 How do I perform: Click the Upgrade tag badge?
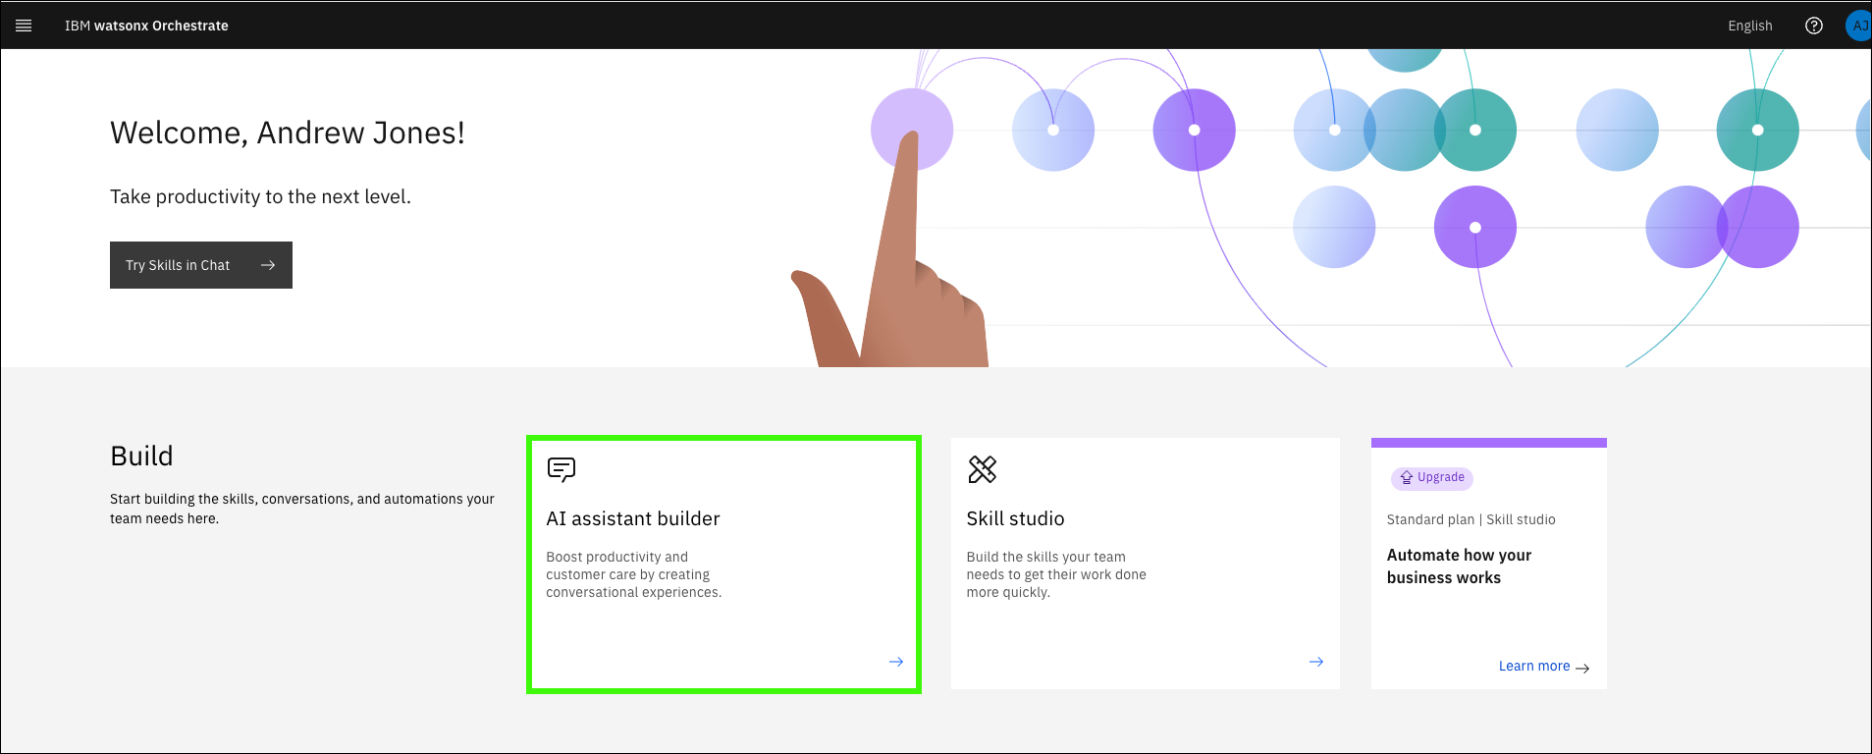1431,478
